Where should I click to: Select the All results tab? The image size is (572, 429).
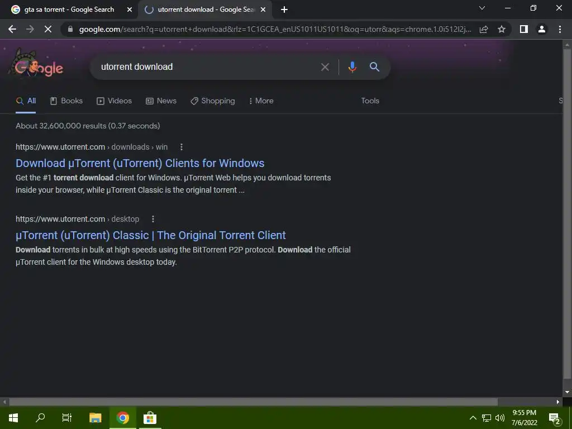[x=26, y=101]
